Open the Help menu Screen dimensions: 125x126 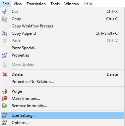click(x=88, y=4)
